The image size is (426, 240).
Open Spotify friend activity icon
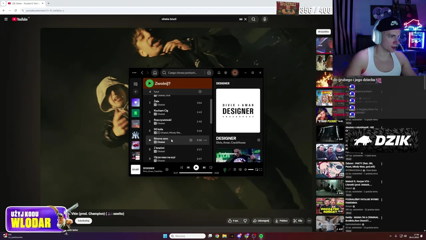226,73
